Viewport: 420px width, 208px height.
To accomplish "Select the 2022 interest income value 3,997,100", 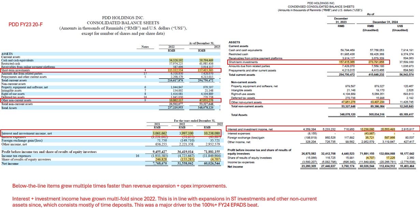I will tap(186, 133).
